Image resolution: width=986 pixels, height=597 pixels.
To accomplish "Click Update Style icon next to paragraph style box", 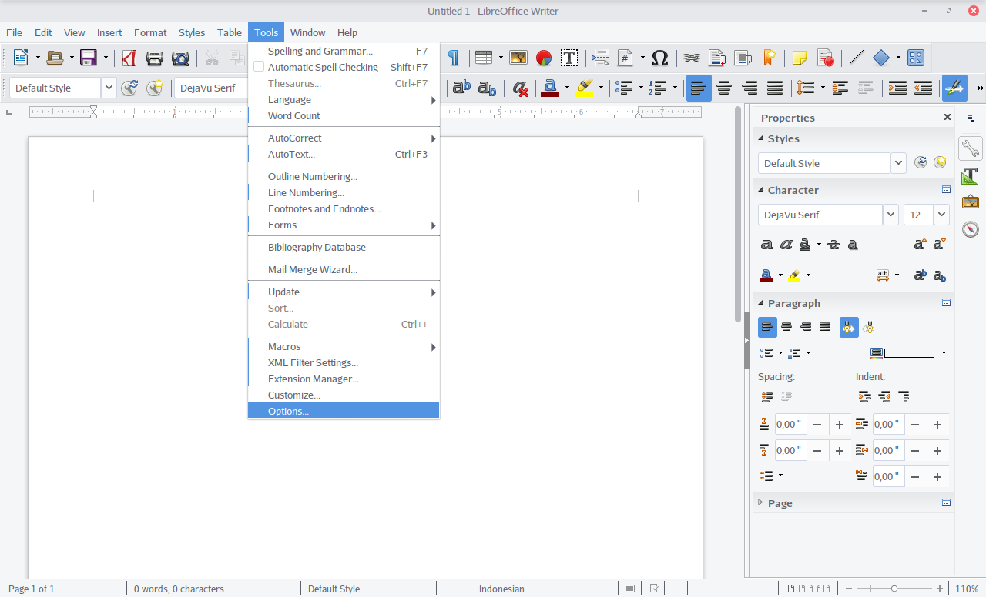I will [129, 88].
